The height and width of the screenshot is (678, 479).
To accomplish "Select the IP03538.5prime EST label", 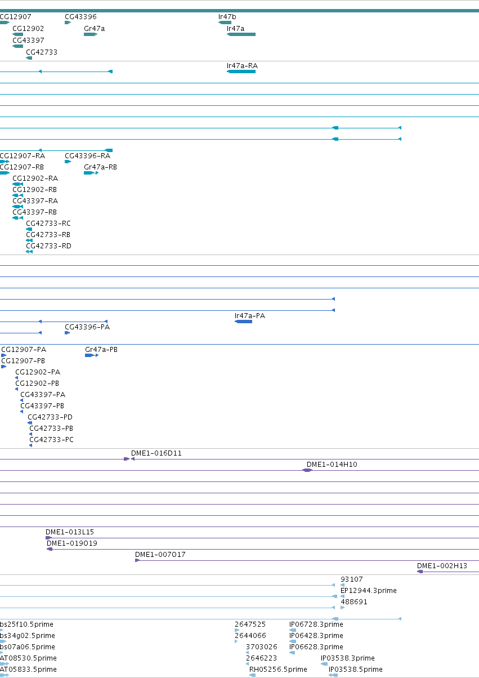I will click(x=356, y=669).
